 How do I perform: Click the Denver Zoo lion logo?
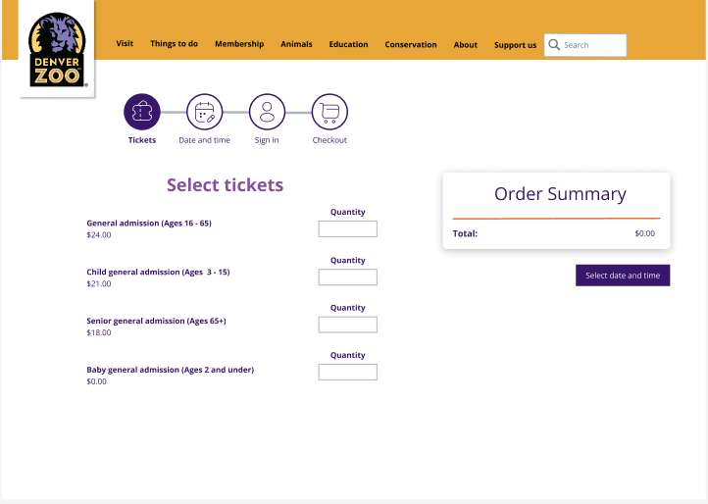(x=57, y=50)
